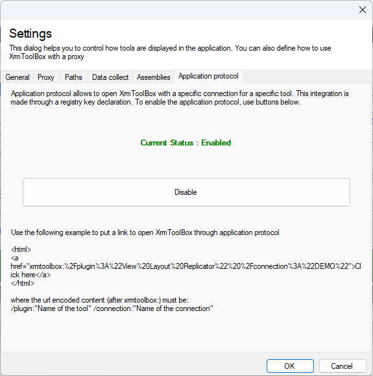Click 'This dialog helps you to control' description
Image resolution: width=373 pixels, height=376 pixels.
click(170, 52)
